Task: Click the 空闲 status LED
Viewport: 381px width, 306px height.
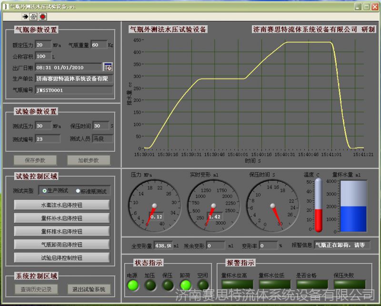Action: click(203, 285)
